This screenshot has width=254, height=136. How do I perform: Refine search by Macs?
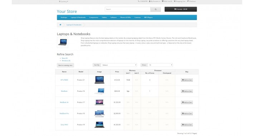[65, 58]
